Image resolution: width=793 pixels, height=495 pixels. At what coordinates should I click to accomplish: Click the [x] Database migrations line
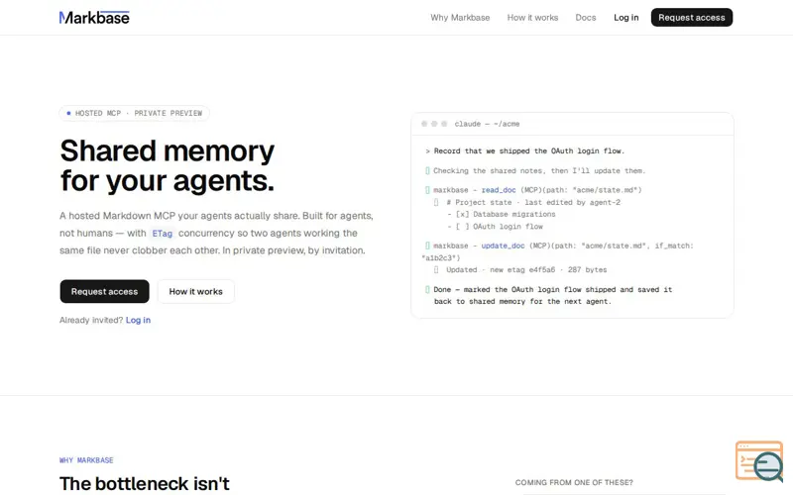tap(502, 214)
